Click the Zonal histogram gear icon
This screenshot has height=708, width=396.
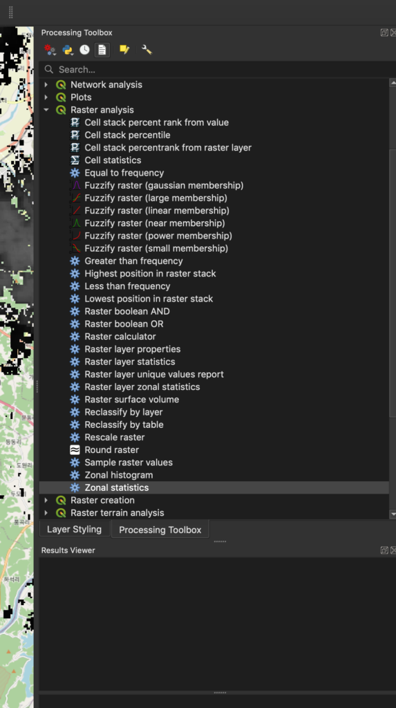point(75,475)
